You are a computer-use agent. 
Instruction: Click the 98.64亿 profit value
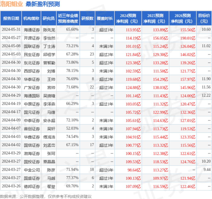point(134,170)
